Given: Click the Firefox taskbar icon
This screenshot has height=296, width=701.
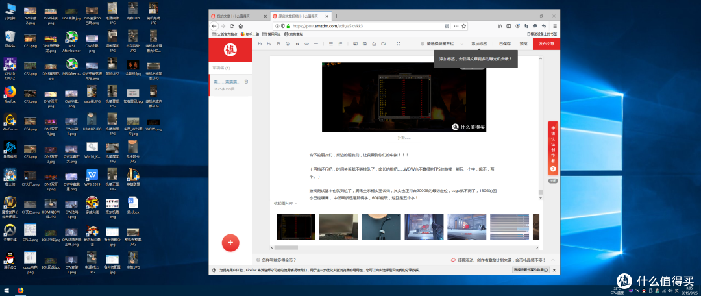Looking at the screenshot, I should click(21, 290).
